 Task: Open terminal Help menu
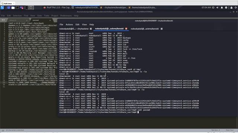pyautogui.click(x=91, y=25)
